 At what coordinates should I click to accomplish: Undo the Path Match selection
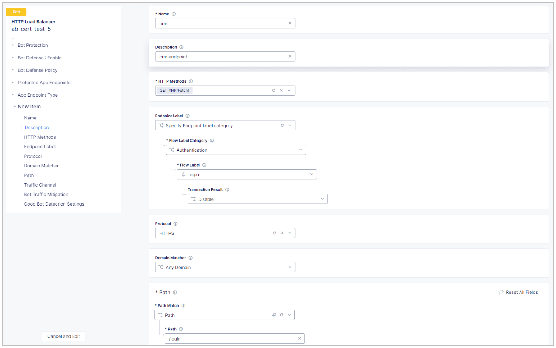click(274, 315)
